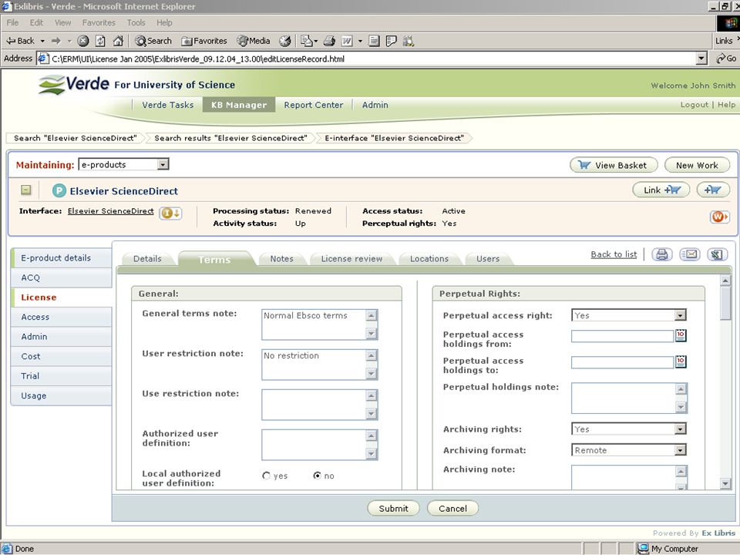Refresh the page using the toolbar icon
Viewport: 740px width, 555px height.
(100, 41)
